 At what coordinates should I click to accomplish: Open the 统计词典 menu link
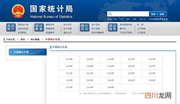tap(96, 29)
